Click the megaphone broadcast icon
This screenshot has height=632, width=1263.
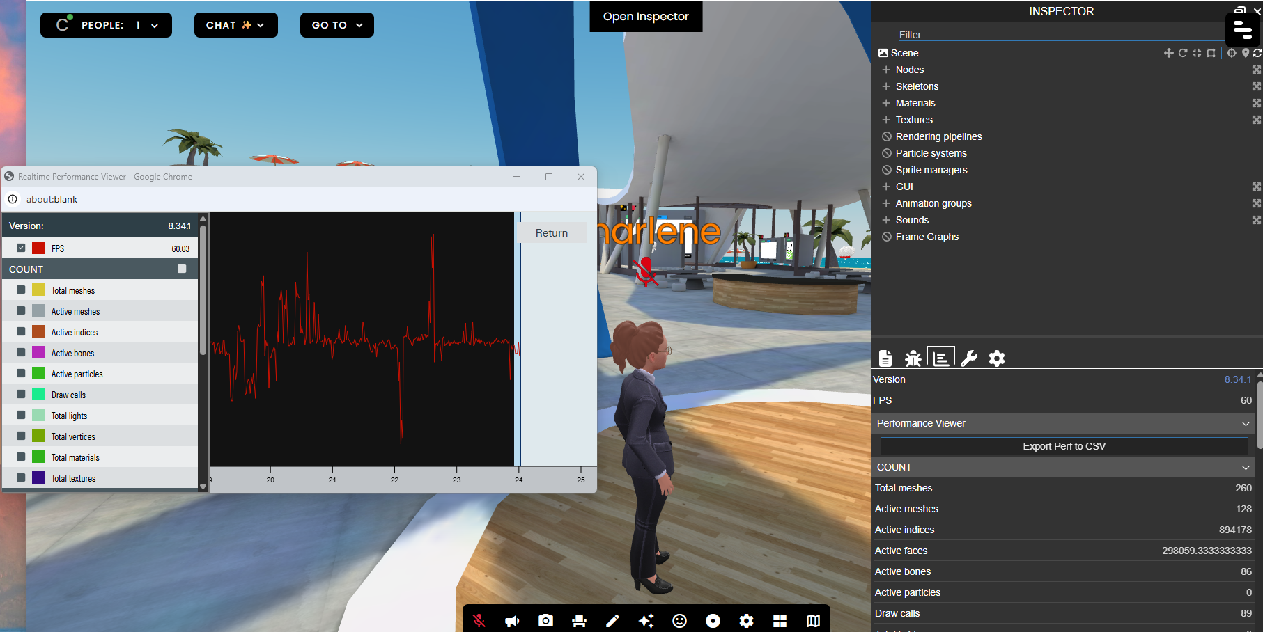pyautogui.click(x=512, y=620)
